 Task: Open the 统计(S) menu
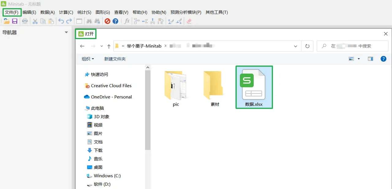tap(84, 12)
